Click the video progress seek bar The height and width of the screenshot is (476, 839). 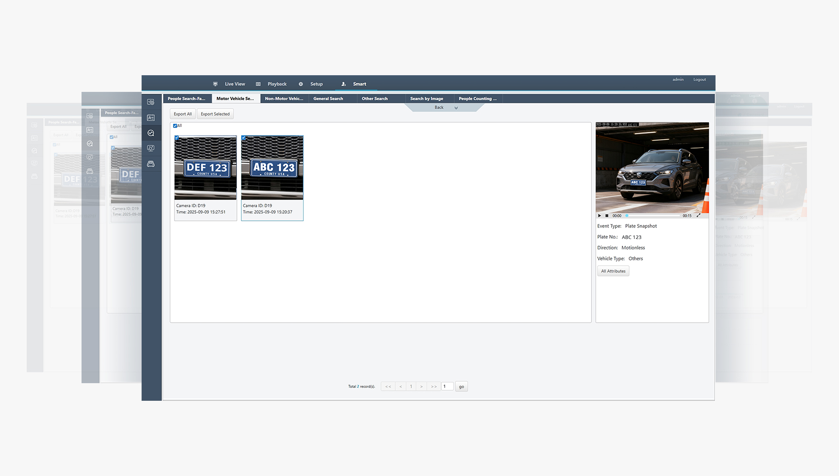[652, 216]
